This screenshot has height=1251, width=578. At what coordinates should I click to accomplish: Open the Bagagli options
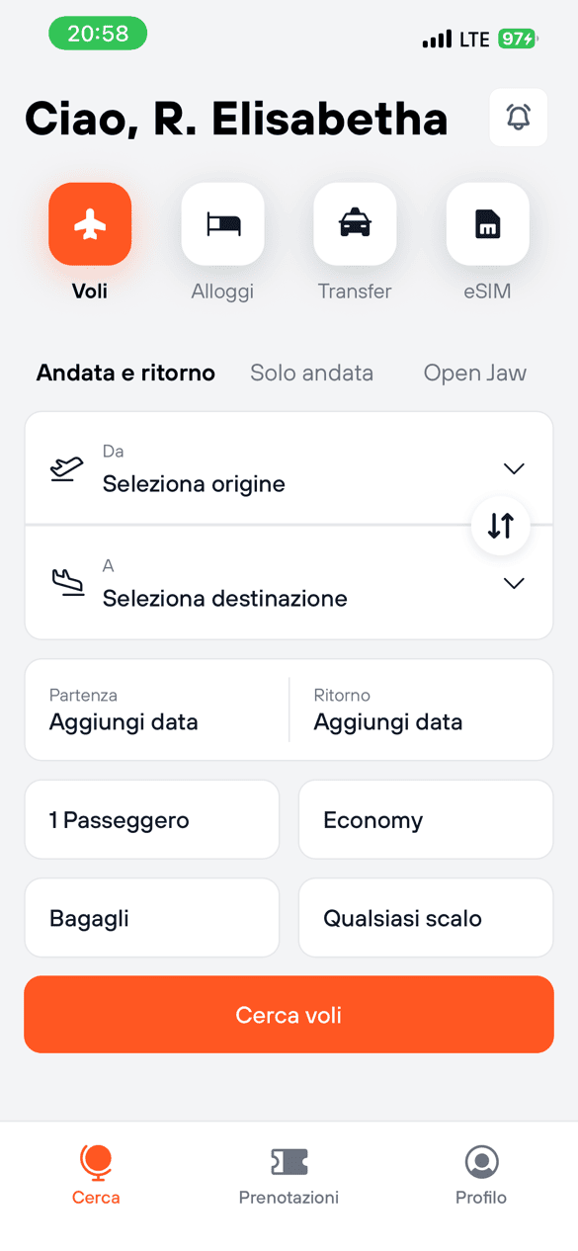(151, 917)
